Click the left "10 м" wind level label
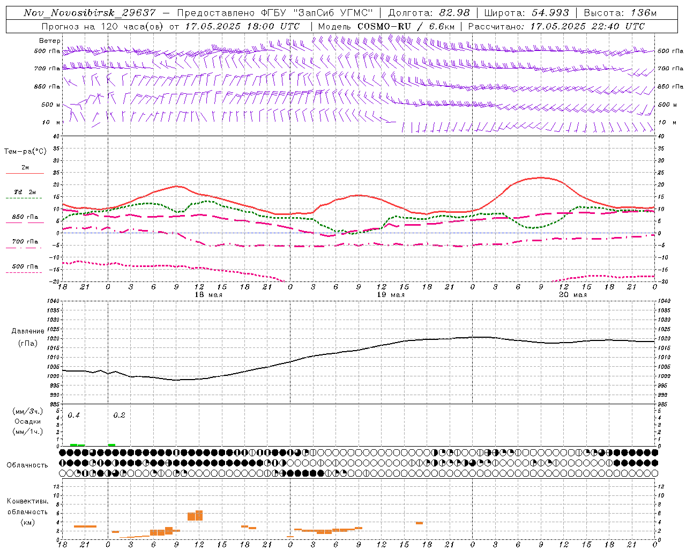Viewport: 686px width, 549px height. (51, 122)
